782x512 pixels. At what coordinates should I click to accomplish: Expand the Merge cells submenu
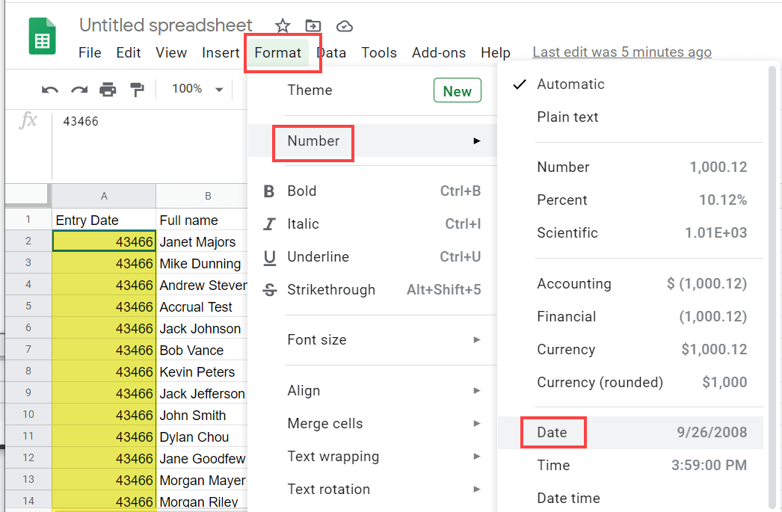372,423
